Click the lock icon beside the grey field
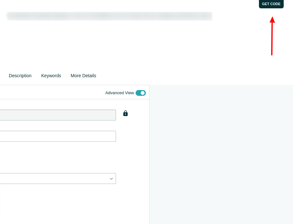The width and height of the screenshot is (293, 224). click(125, 113)
